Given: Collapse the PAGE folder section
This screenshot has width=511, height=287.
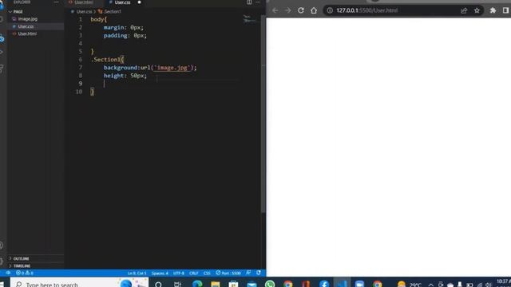Looking at the screenshot, I should click(18, 12).
